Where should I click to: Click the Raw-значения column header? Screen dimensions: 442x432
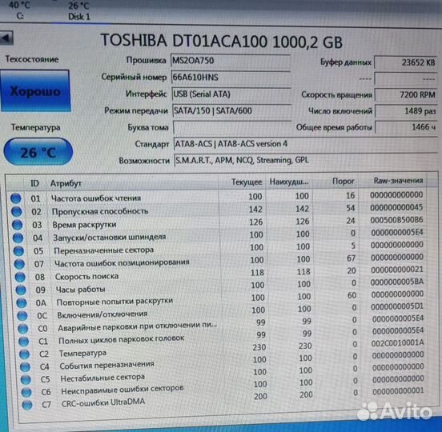coord(398,181)
